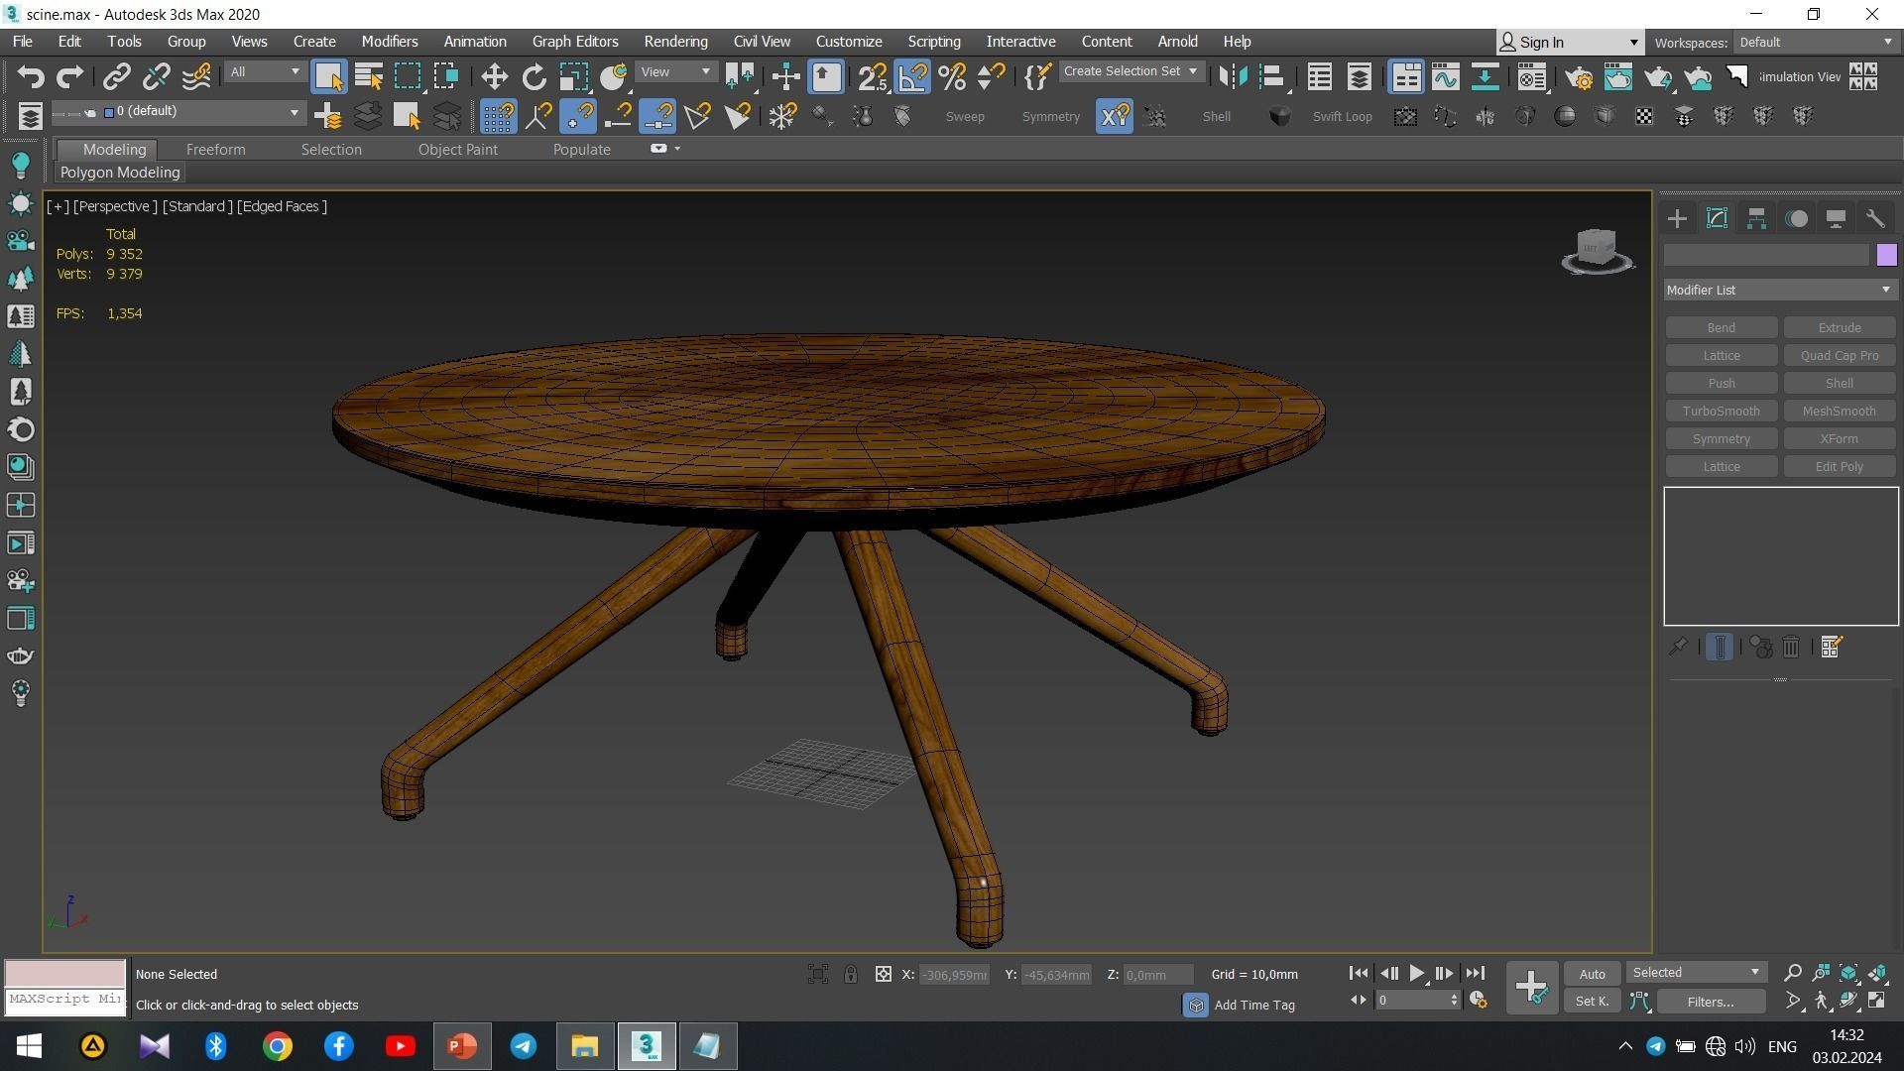Image resolution: width=1904 pixels, height=1071 pixels.
Task: Open Layer Explorer from toolbar
Action: click(x=1359, y=76)
